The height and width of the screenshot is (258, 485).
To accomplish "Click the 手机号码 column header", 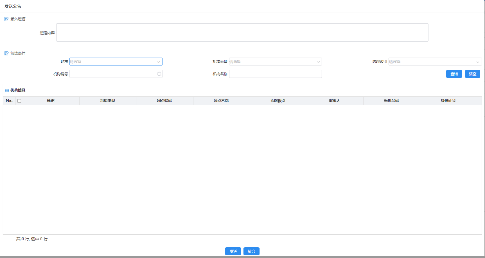I will point(391,101).
